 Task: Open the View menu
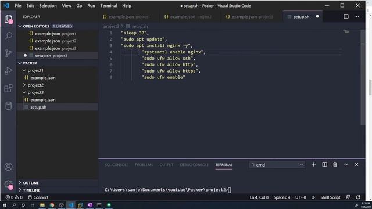[67, 6]
